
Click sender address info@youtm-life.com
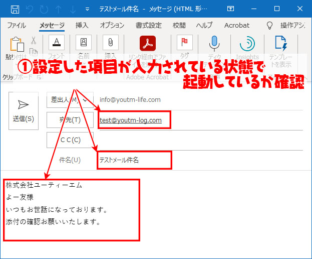(130, 100)
